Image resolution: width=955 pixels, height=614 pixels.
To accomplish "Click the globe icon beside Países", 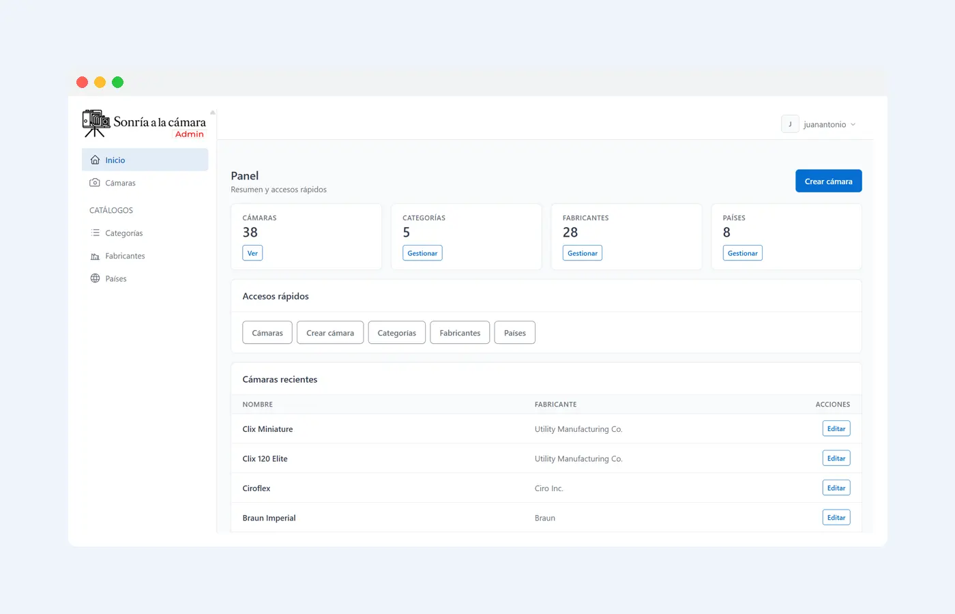I will point(95,278).
